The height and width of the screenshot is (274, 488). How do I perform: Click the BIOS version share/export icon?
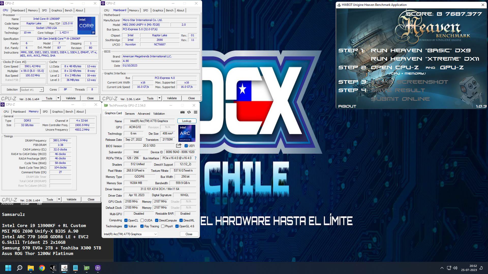point(179,146)
